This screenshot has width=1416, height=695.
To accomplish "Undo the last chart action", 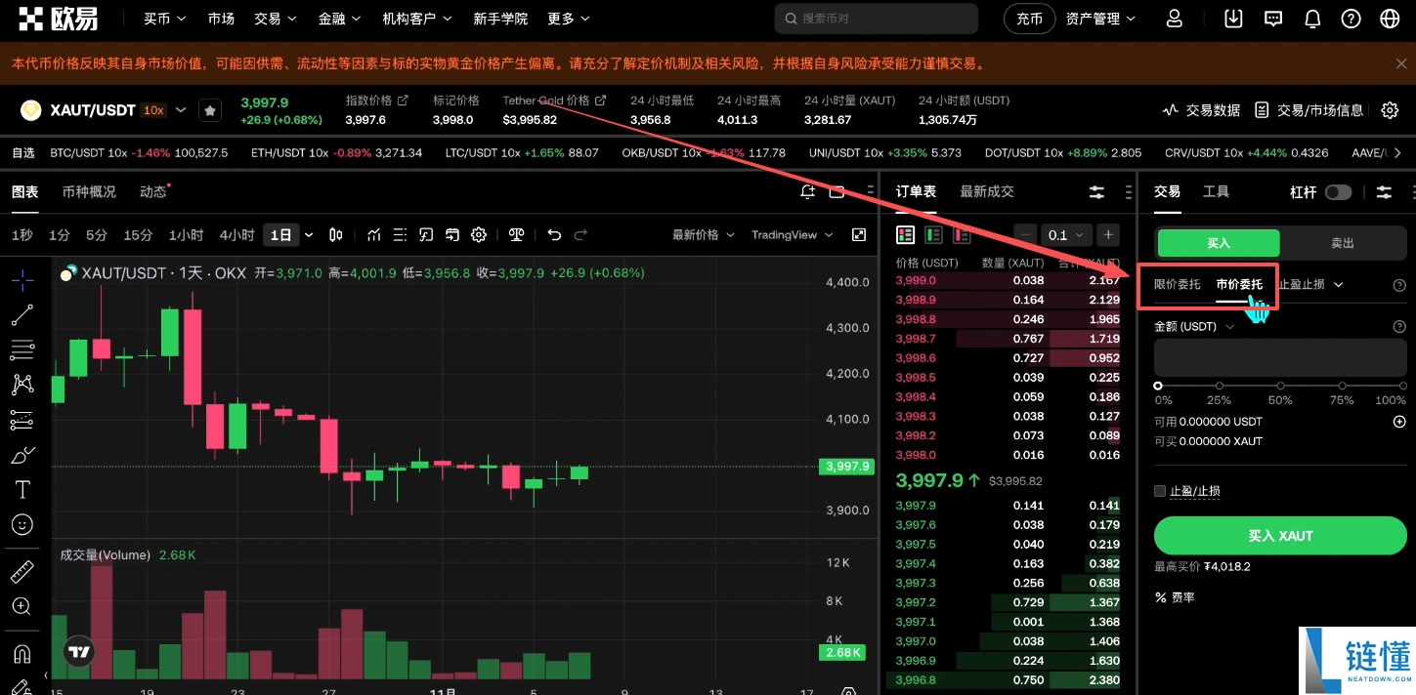I will coord(554,234).
